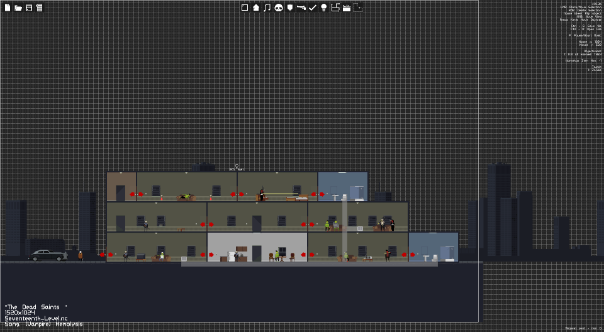
Task: Open an existing level file
Action: pos(18,8)
